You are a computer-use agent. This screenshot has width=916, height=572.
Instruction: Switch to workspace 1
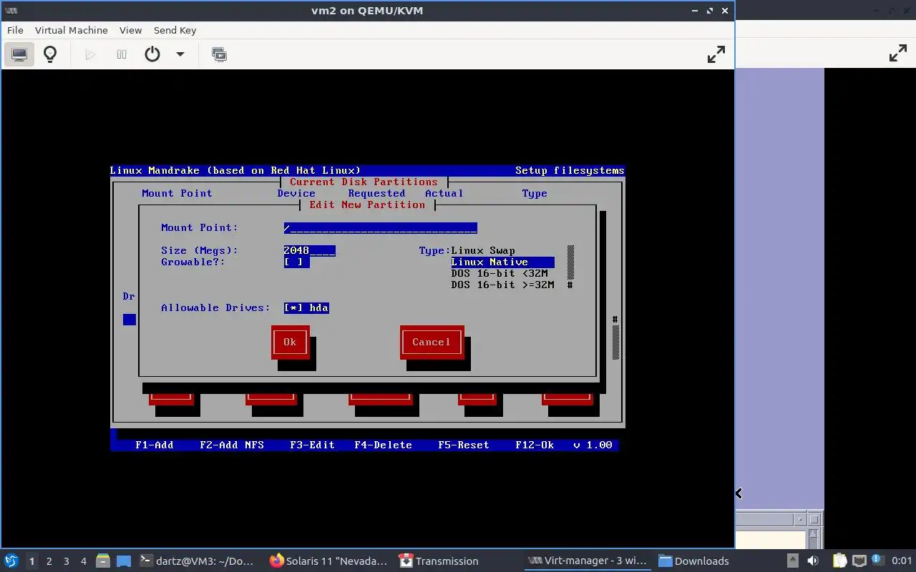pyautogui.click(x=31, y=561)
